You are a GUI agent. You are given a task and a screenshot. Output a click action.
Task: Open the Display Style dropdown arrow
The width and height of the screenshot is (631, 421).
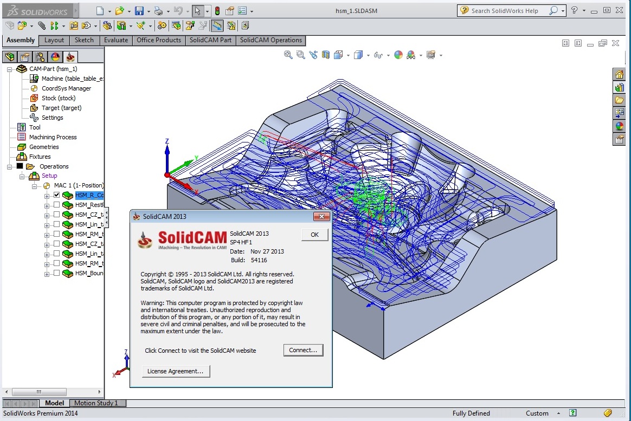(x=368, y=55)
